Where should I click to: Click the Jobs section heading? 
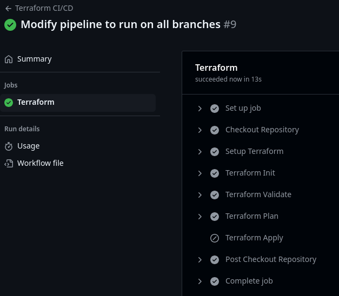[x=11, y=85]
